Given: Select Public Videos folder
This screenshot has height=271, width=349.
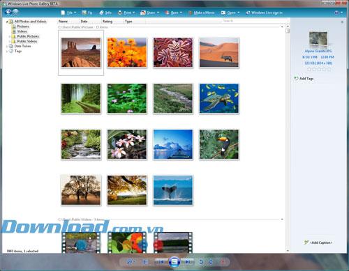Looking at the screenshot, I should coord(27,41).
